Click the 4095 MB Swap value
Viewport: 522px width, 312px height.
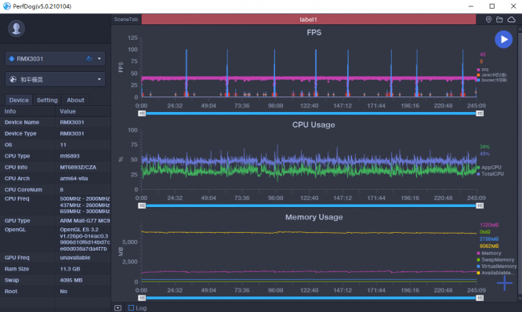coord(71,280)
